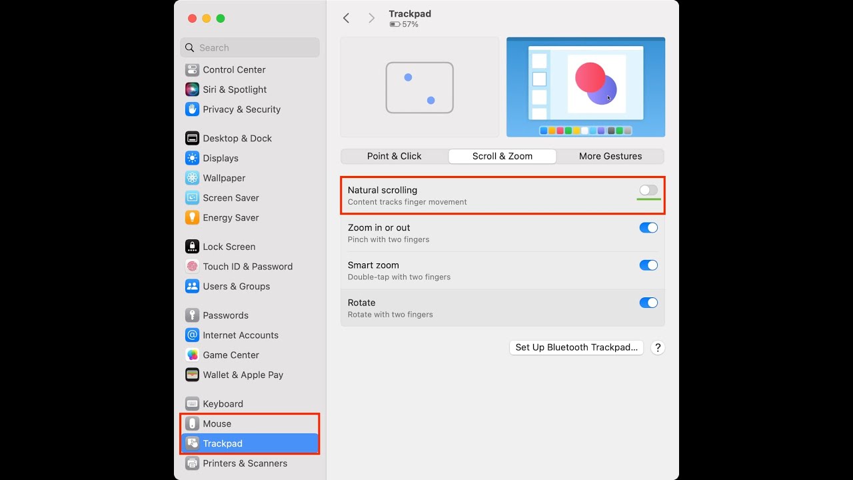Select the Scroll & Zoom tab
853x480 pixels.
pyautogui.click(x=502, y=156)
